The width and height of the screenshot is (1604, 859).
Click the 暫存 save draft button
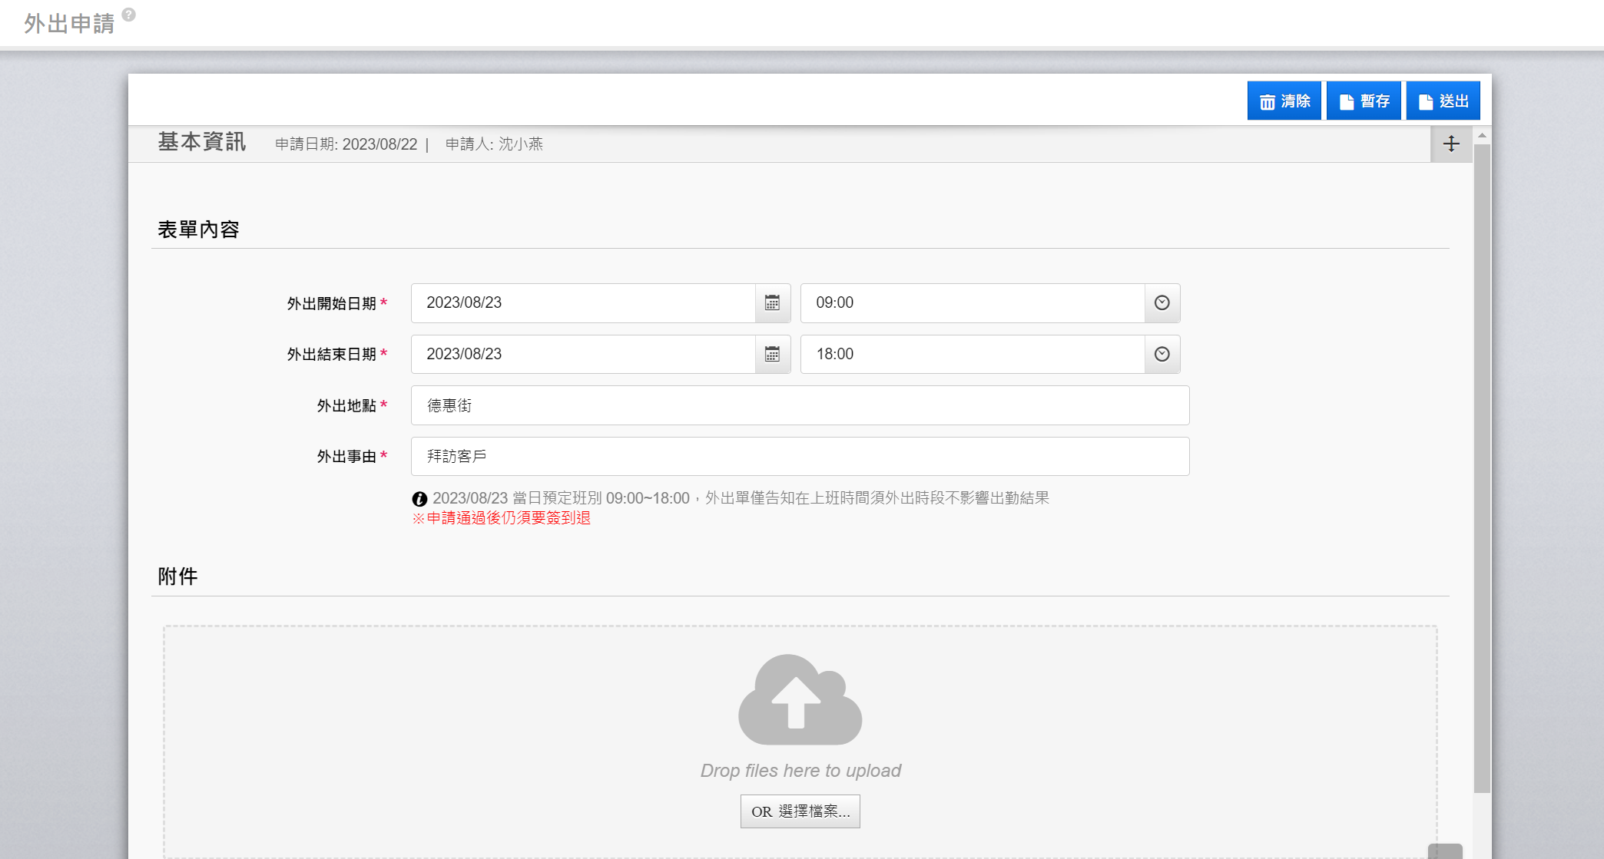click(1364, 101)
